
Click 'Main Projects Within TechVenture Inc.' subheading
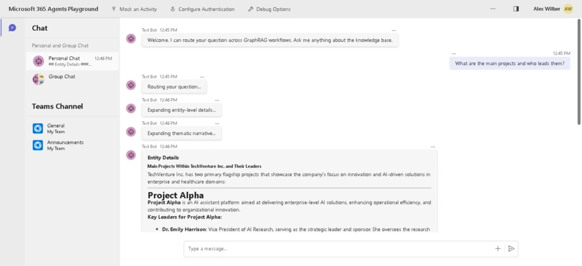(205, 166)
